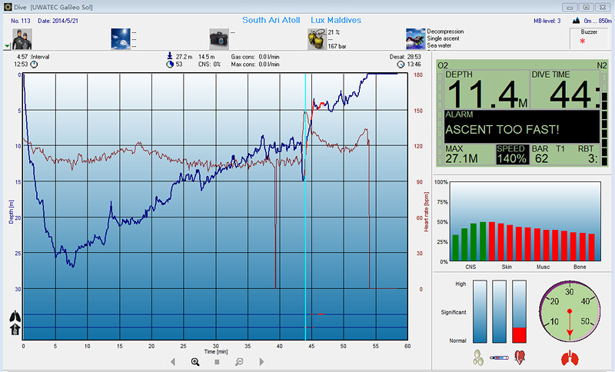Click the dive duration pie icon
615x372 pixels.
click(170, 65)
